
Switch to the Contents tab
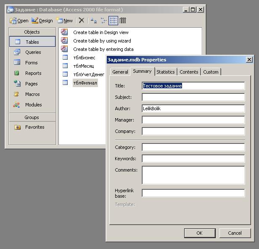pyautogui.click(x=189, y=72)
